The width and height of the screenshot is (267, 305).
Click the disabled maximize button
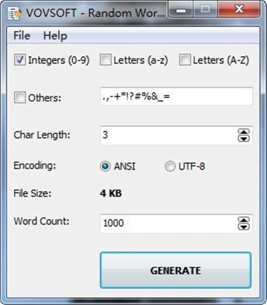(206, 9)
